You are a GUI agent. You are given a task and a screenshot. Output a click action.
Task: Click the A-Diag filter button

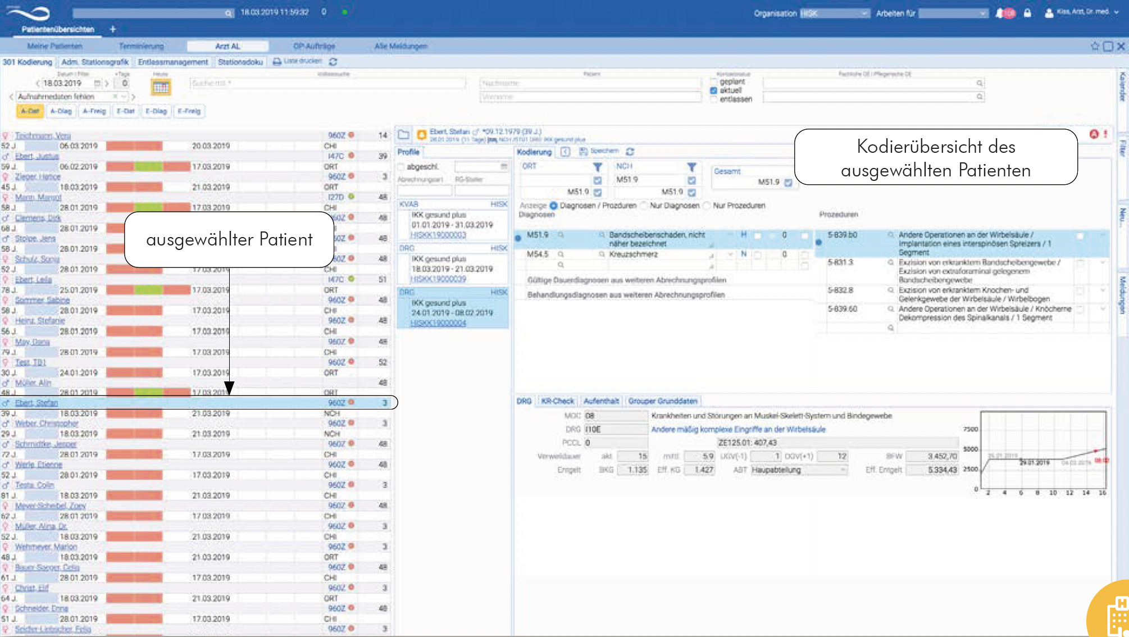tap(61, 111)
